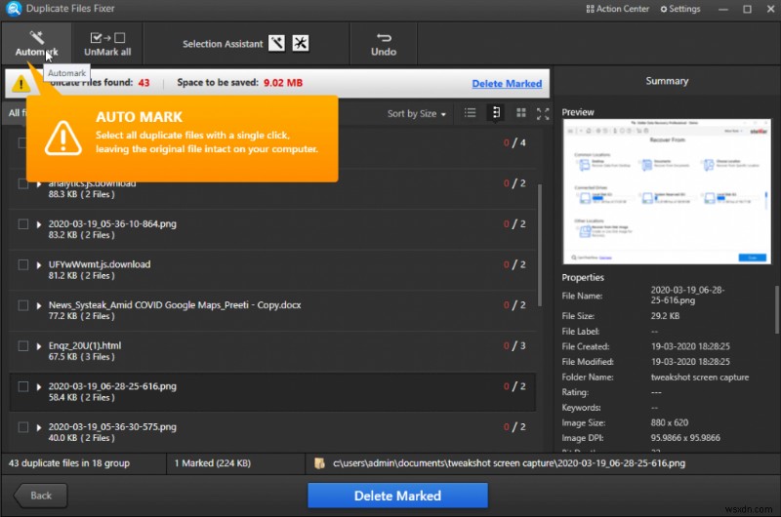The height and width of the screenshot is (517, 781).
Task: Click the Automark wand icon
Action: click(36, 37)
